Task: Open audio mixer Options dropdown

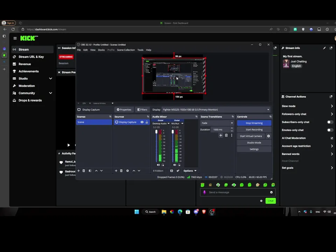Action: (x=190, y=171)
